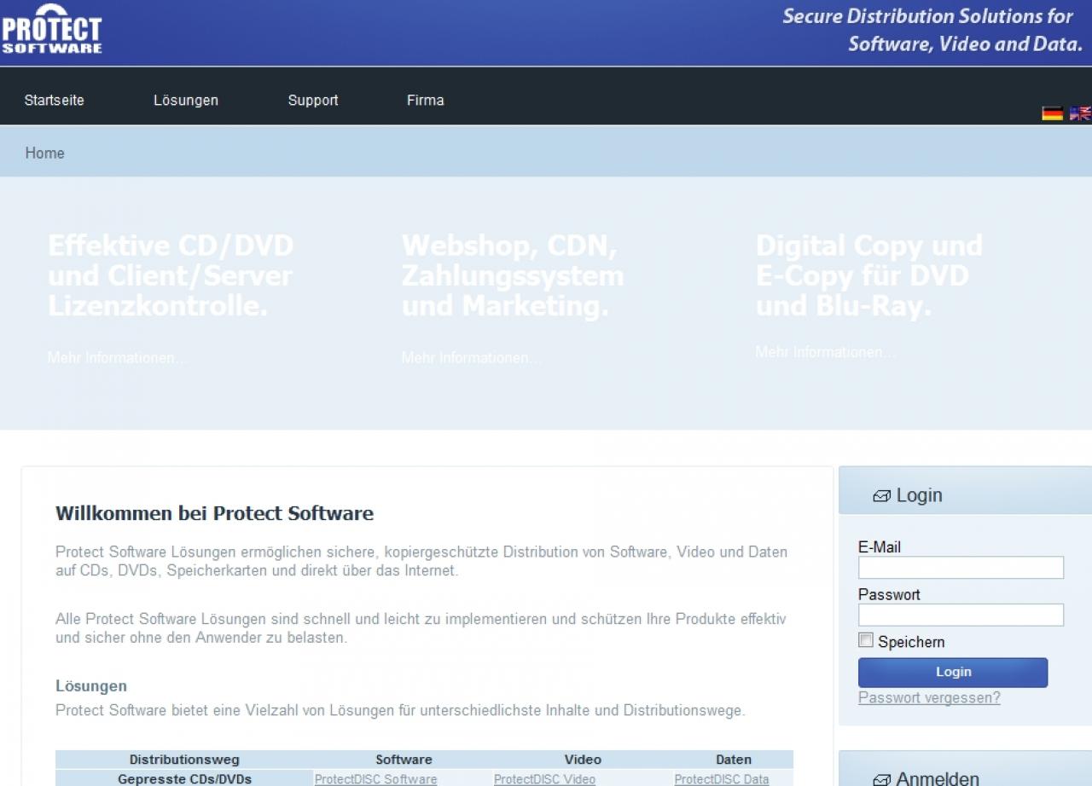Open the Startseite menu item
This screenshot has width=1092, height=786.
pyautogui.click(x=55, y=100)
